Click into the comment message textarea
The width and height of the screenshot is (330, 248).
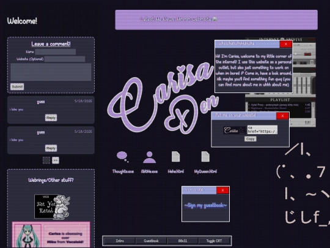coord(51,72)
